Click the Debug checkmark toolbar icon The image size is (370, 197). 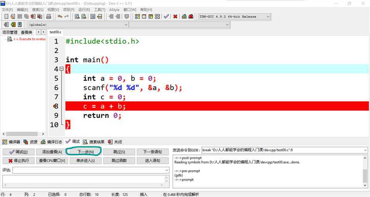tap(166, 16)
